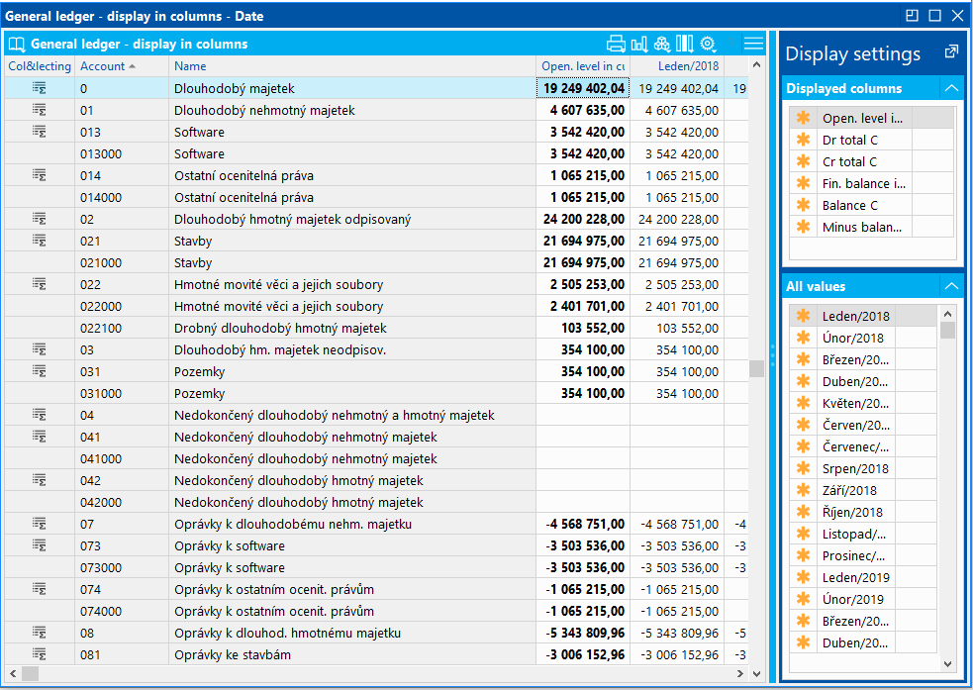Viewport: 973px width, 690px height.
Task: Click the asterisk beside Leden/2018 value
Action: 803,316
